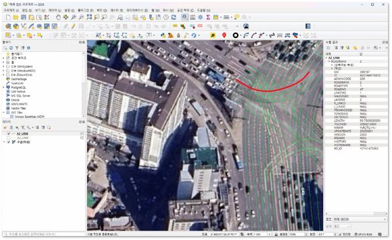Click the identify results horizontal scrollbar
This screenshot has width=392, height=240.
[x=357, y=214]
